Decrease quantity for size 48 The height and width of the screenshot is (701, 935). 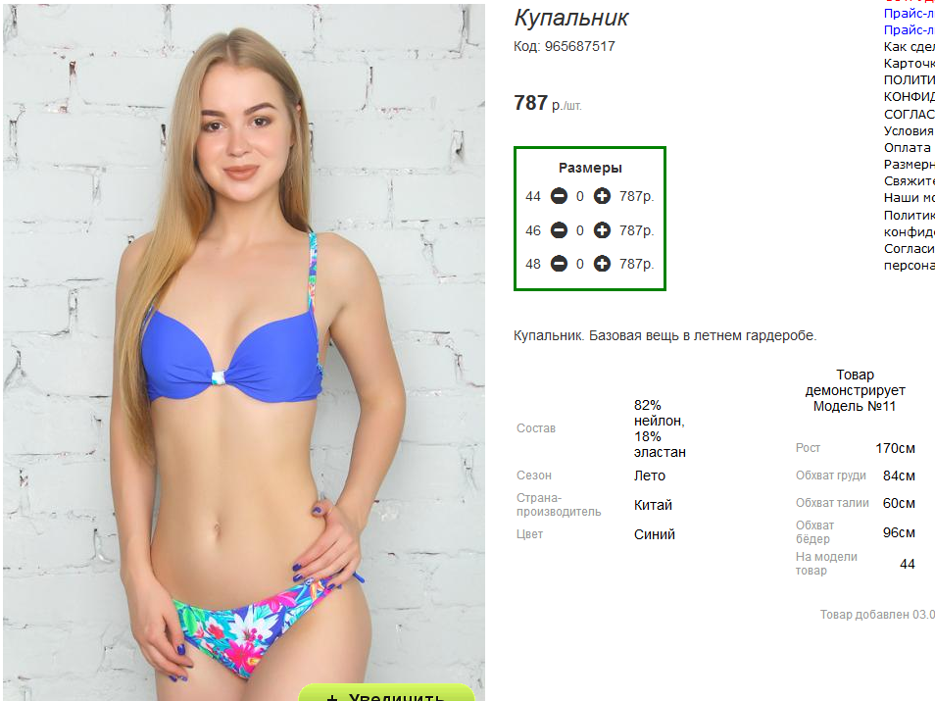pos(559,264)
